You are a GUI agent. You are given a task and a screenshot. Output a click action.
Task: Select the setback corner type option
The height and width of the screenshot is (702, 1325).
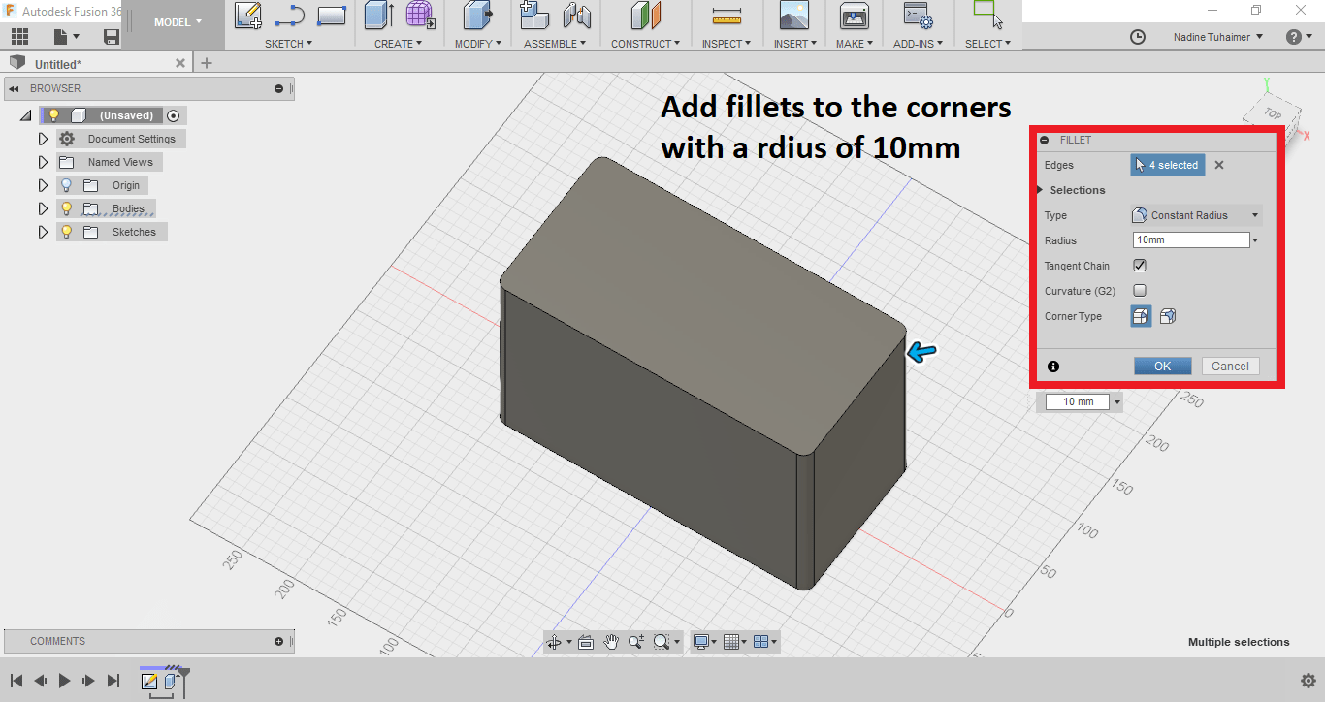coord(1168,316)
